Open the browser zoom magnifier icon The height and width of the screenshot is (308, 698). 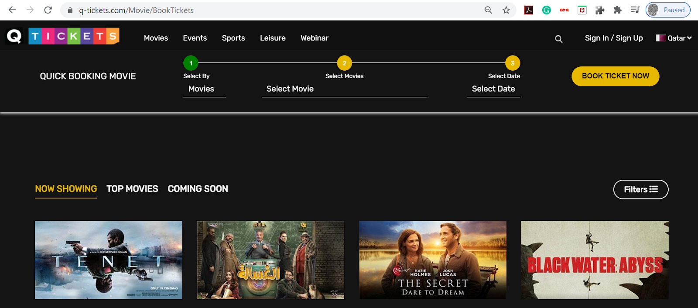pyautogui.click(x=488, y=10)
